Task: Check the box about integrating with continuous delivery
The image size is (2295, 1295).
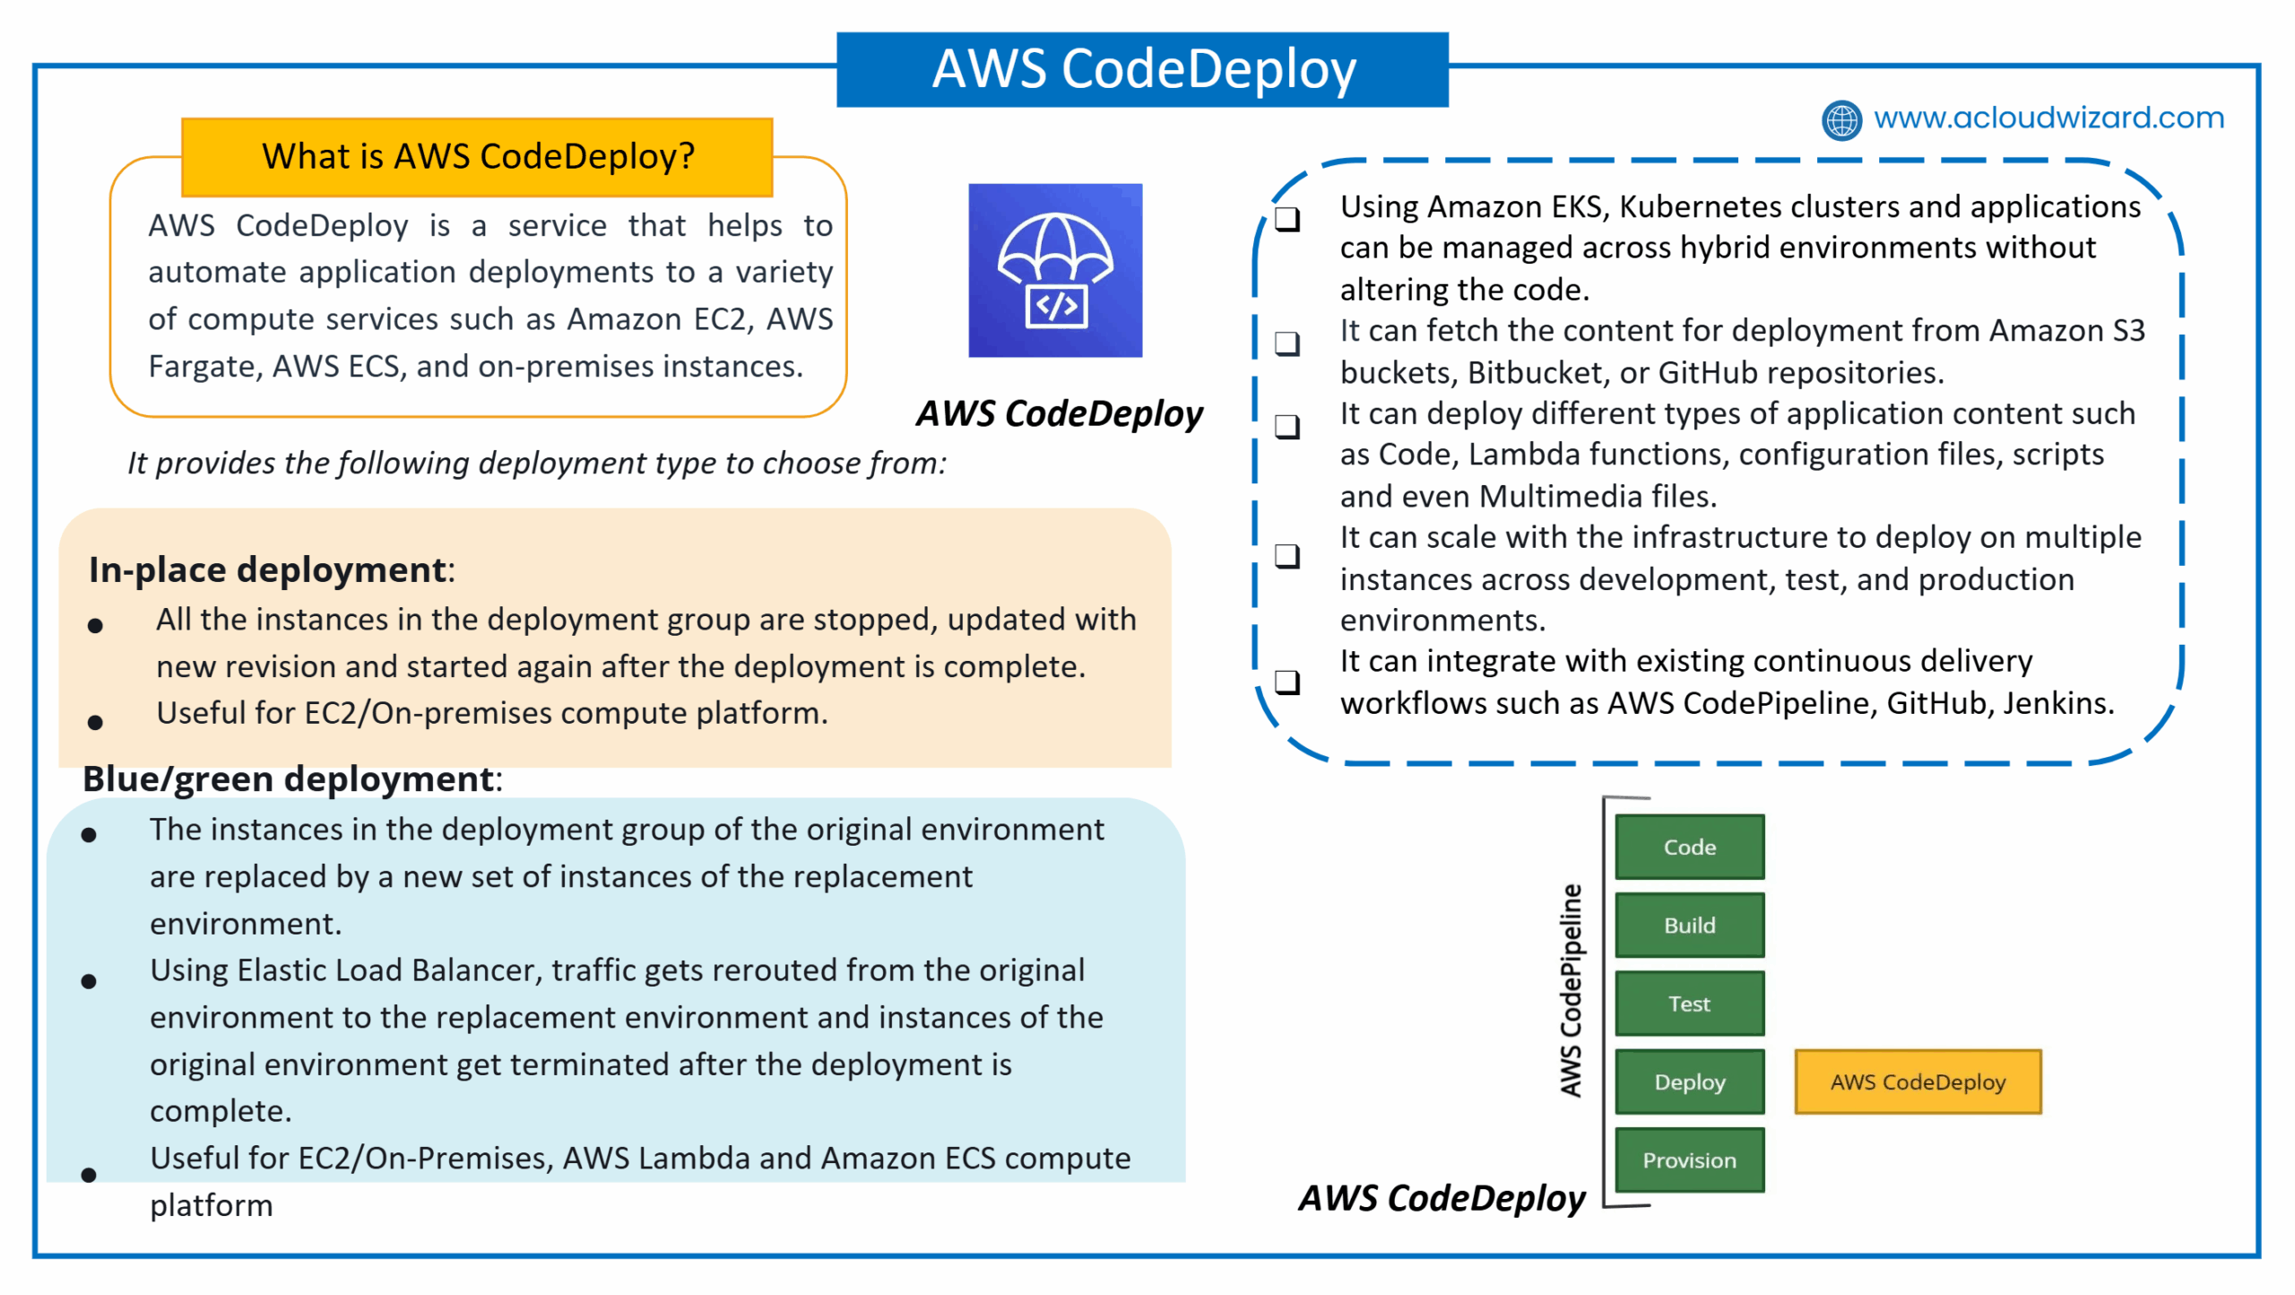Action: coord(1287,682)
